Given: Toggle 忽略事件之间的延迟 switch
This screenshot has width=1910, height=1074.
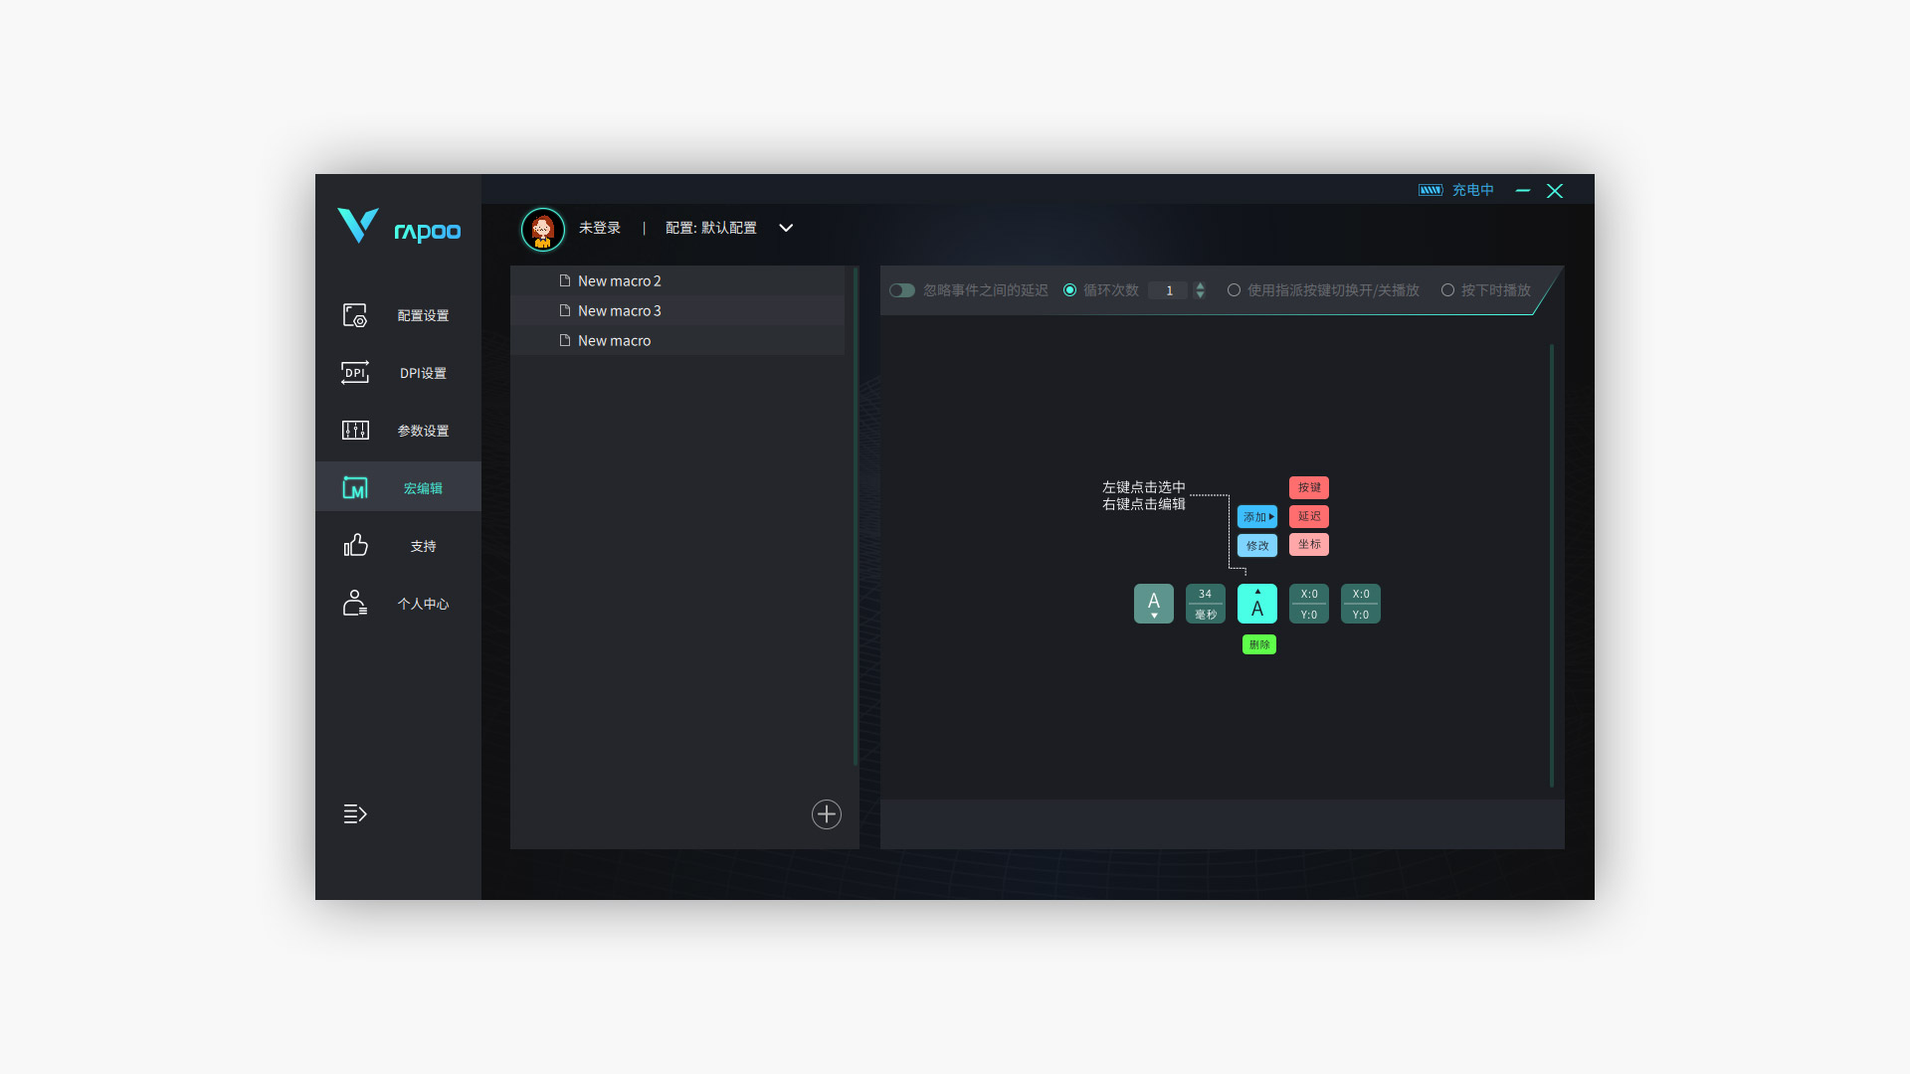Looking at the screenshot, I should coord(902,290).
